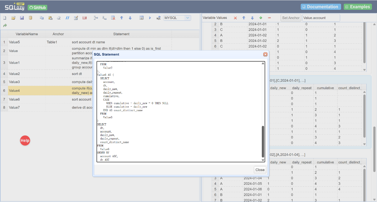377x202 pixels.
Task: Click the SQL dialog scrollbar up arrow
Action: 263,63
